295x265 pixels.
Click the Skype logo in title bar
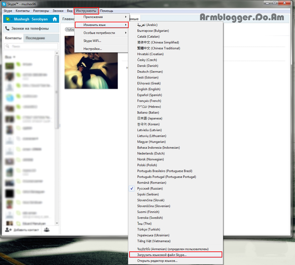pyautogui.click(x=4, y=4)
